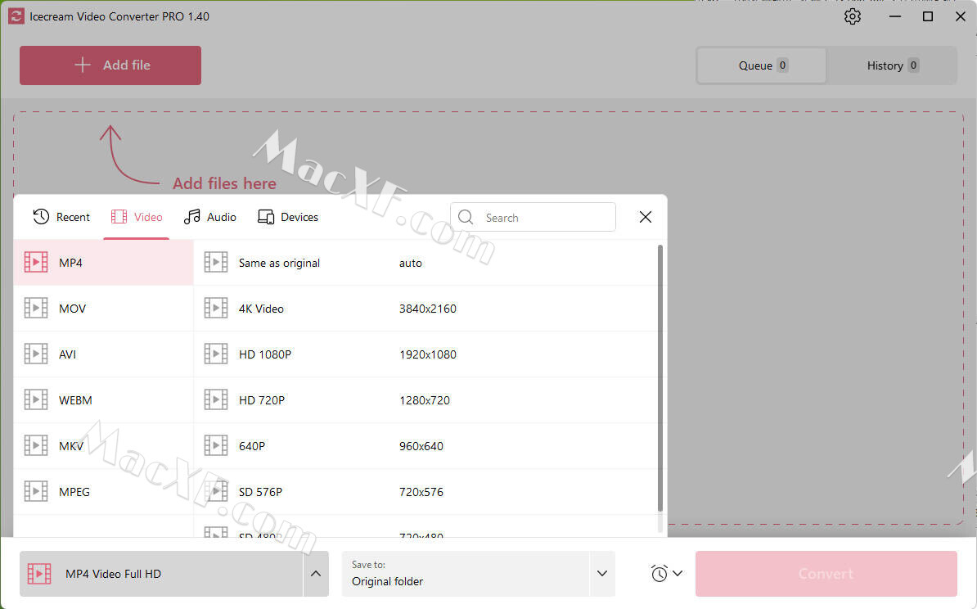Click the Add files here drop hint
The height and width of the screenshot is (609, 977).
224,183
